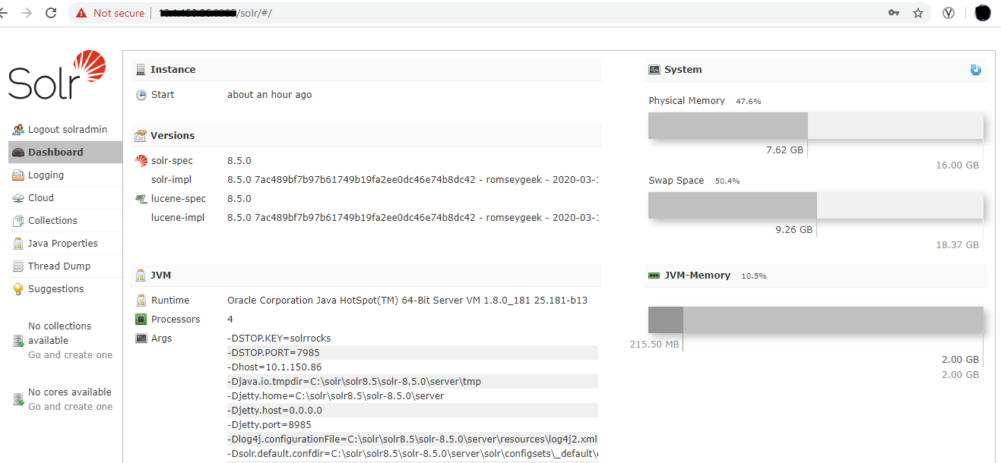Open the Logging page

click(x=46, y=175)
